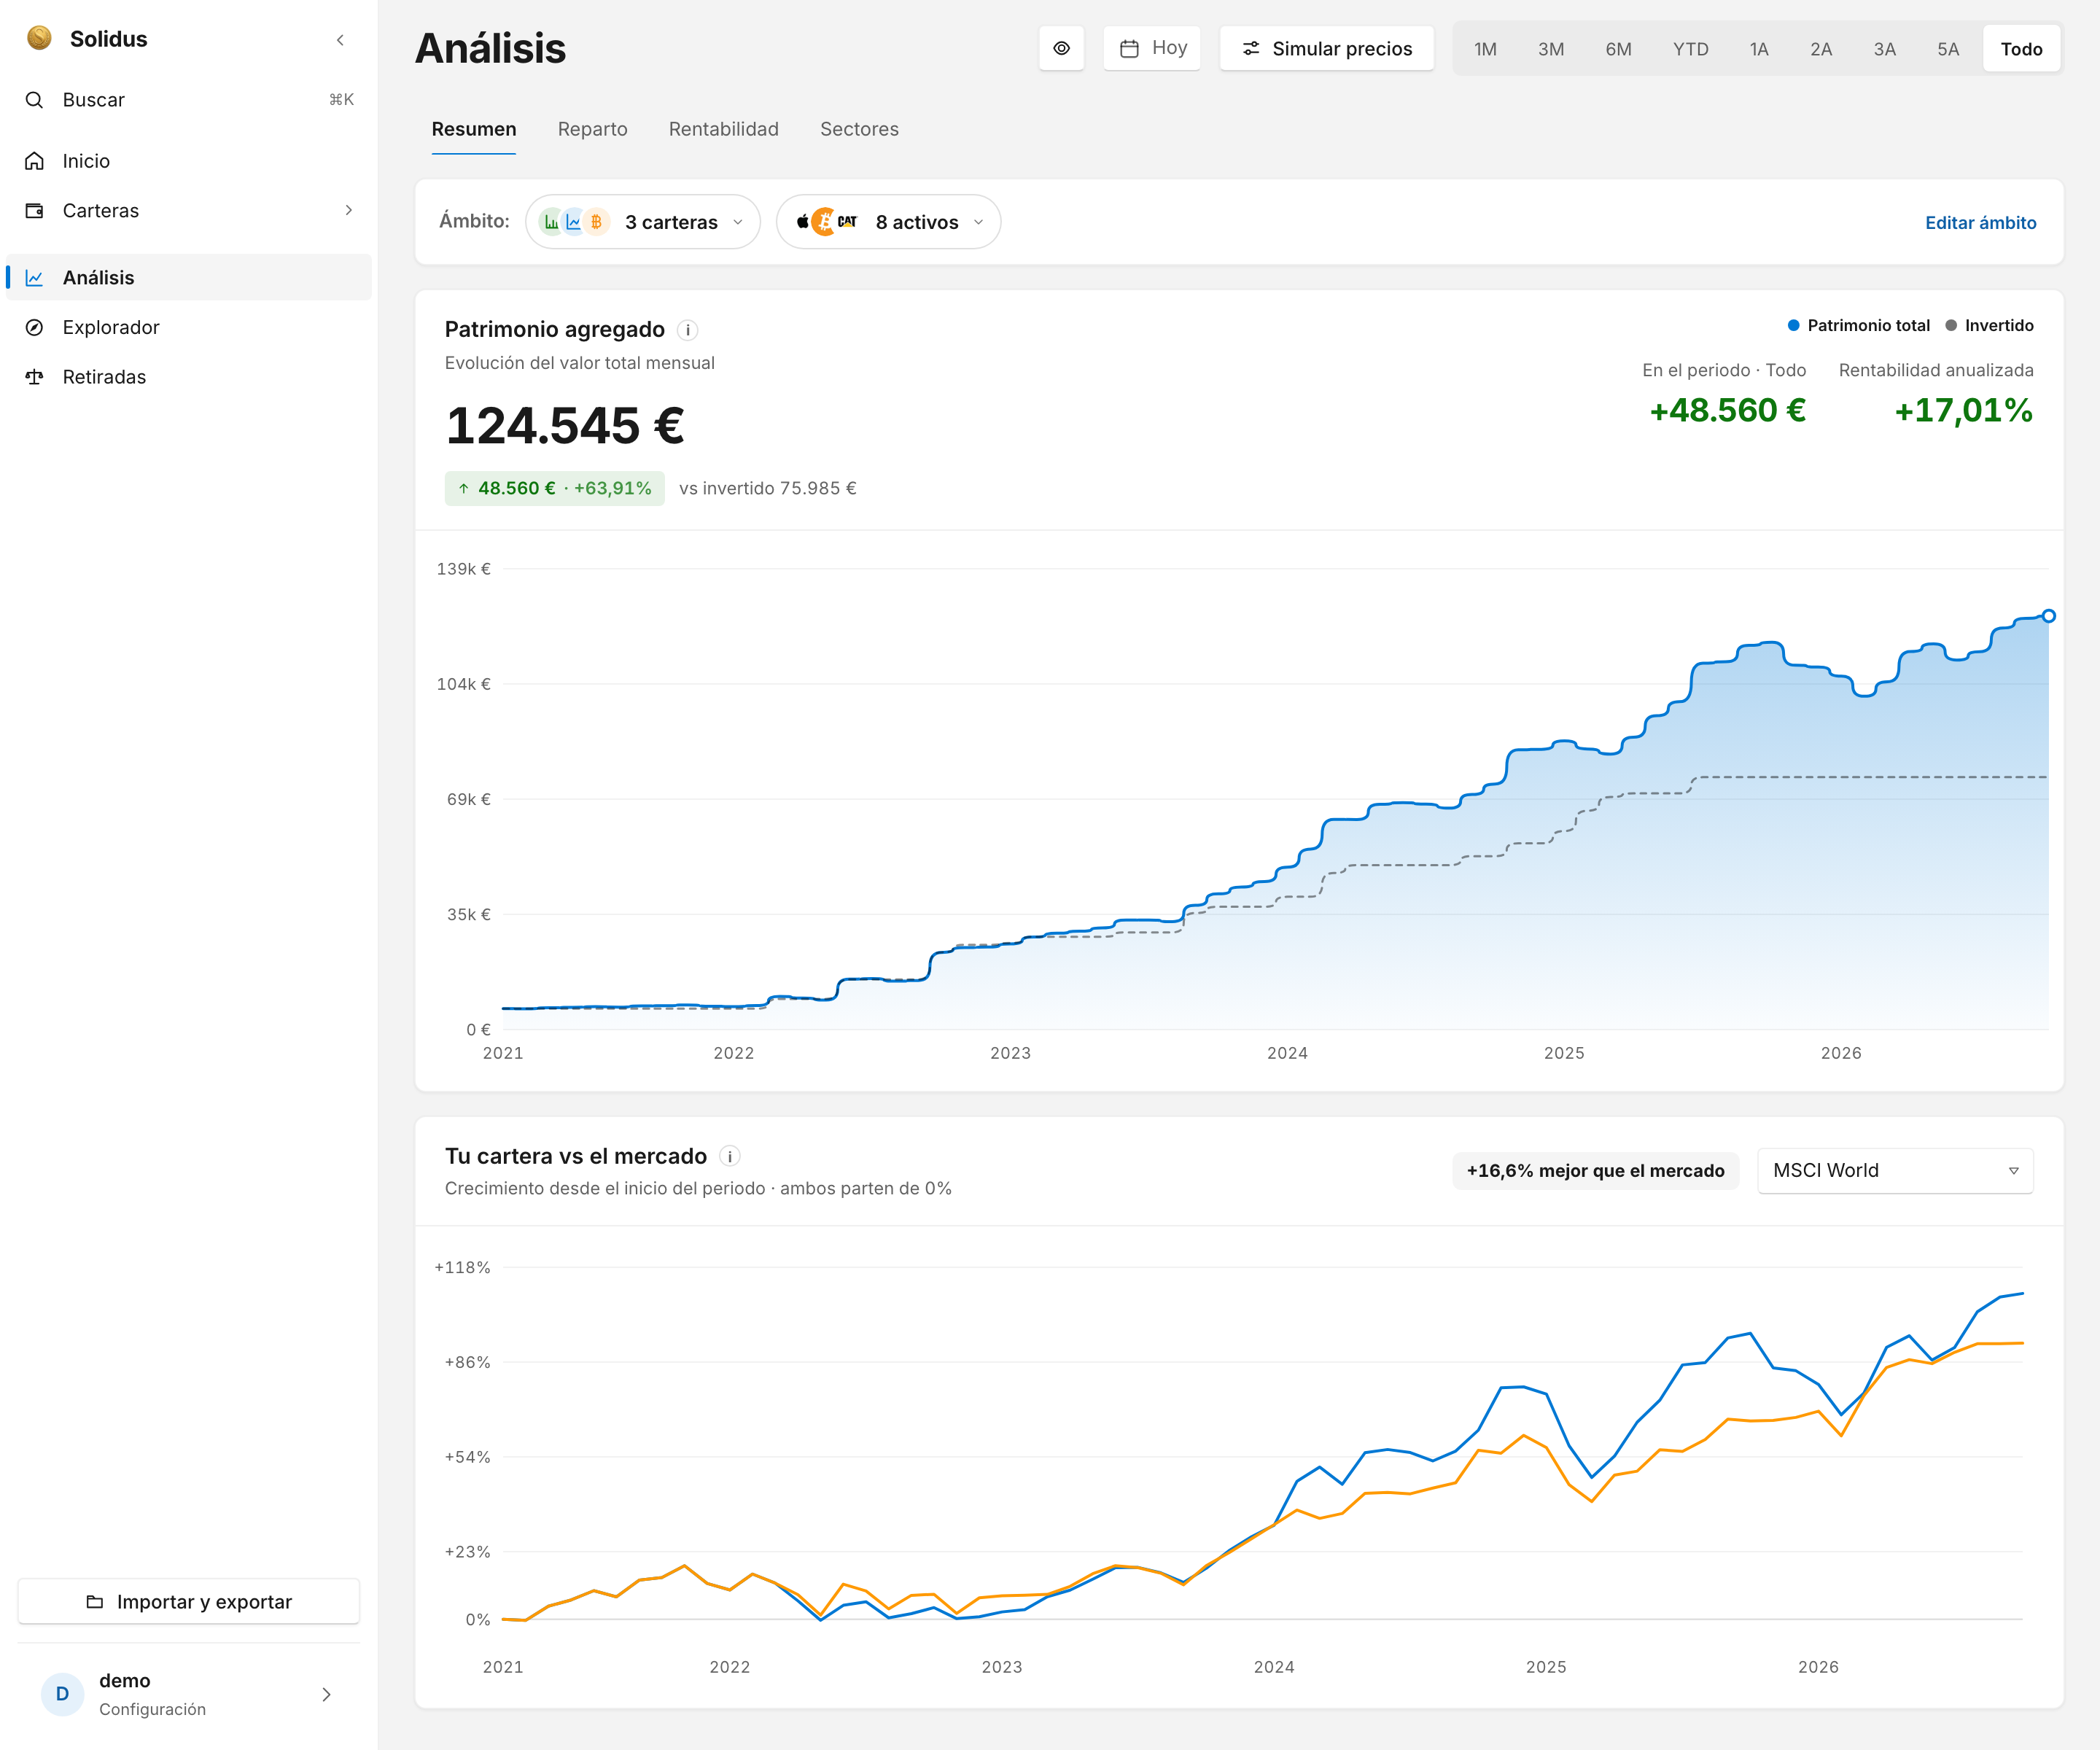This screenshot has width=2100, height=1750.
Task: Toggle the Invertido legend series
Action: point(1990,325)
